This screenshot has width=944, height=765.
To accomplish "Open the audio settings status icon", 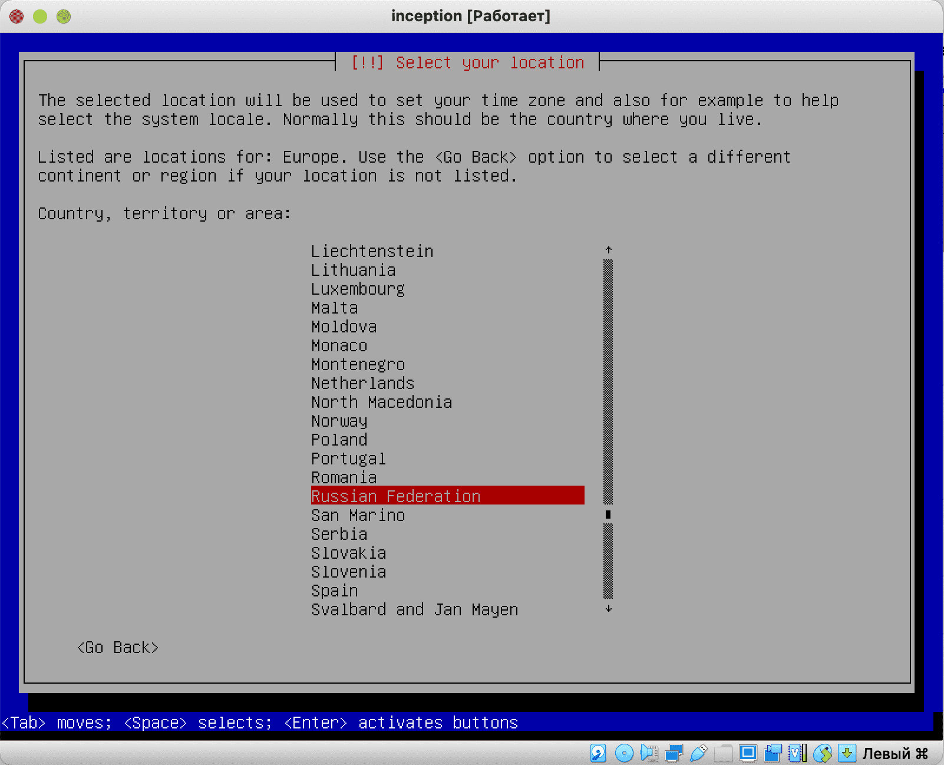I will (649, 753).
